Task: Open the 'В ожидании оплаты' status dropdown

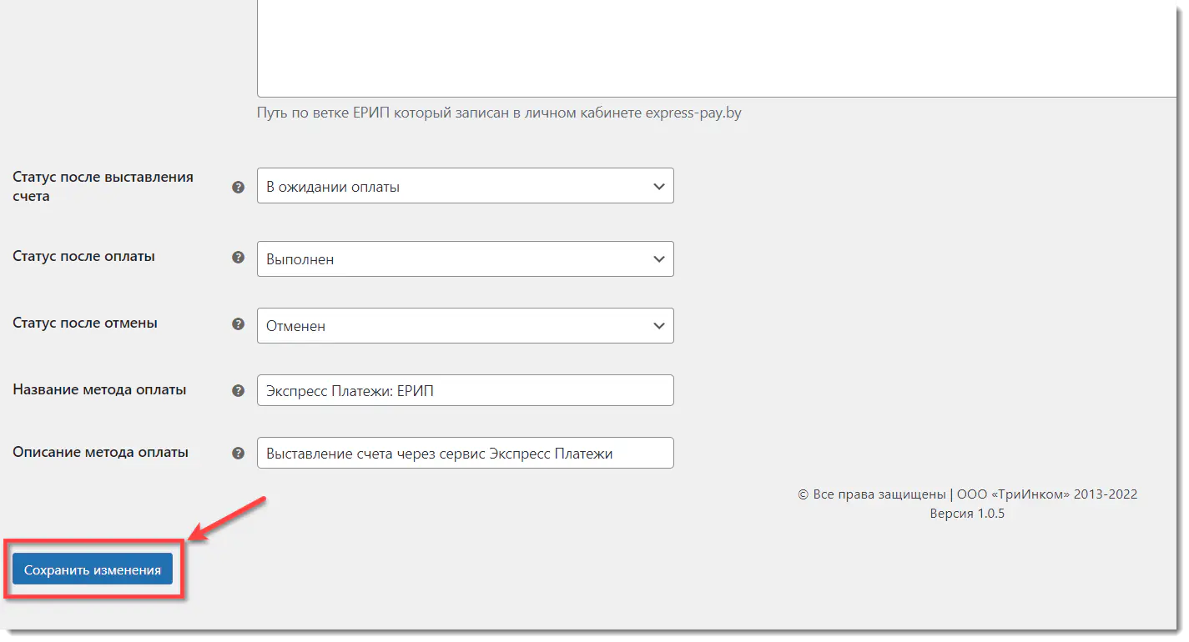Action: point(465,186)
